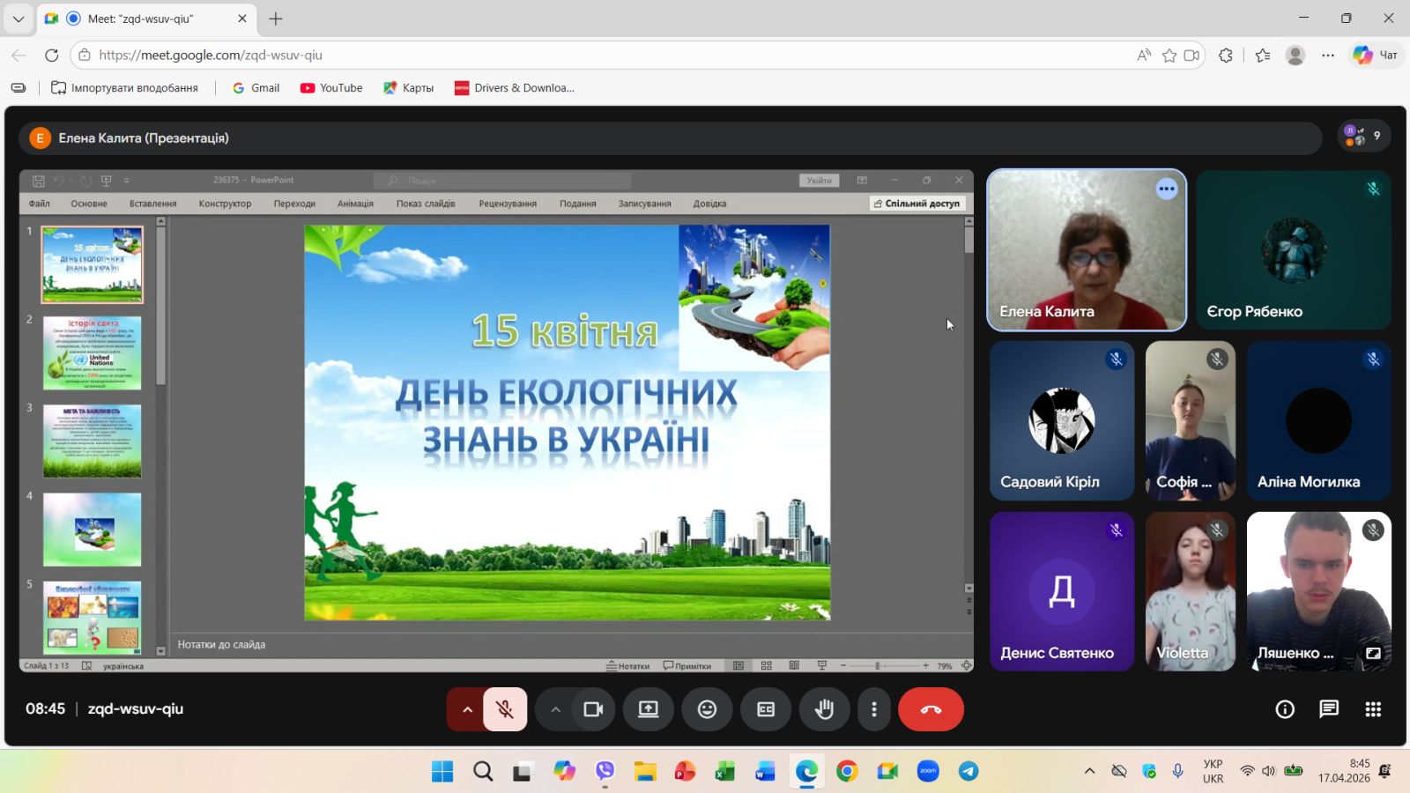The image size is (1410, 793).
Task: Show the participants list with count 9
Action: (1363, 136)
